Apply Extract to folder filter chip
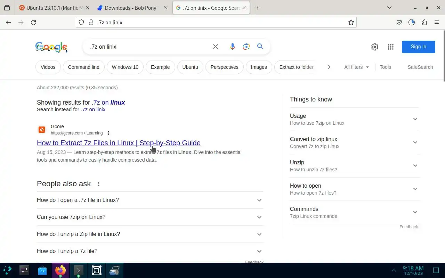Image resolution: width=445 pixels, height=278 pixels. click(x=296, y=67)
